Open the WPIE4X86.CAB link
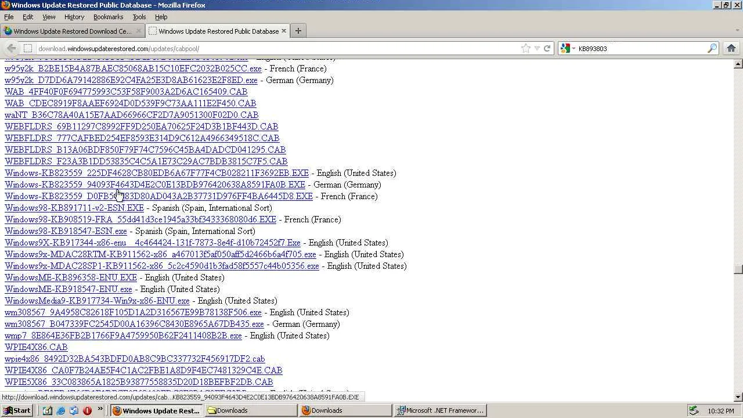743x418 pixels. (x=36, y=347)
